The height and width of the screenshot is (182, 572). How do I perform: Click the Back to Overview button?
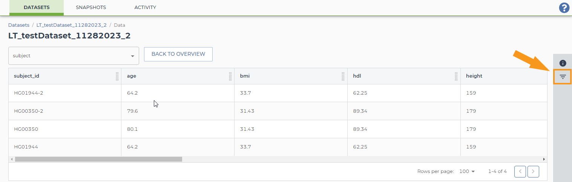point(178,54)
